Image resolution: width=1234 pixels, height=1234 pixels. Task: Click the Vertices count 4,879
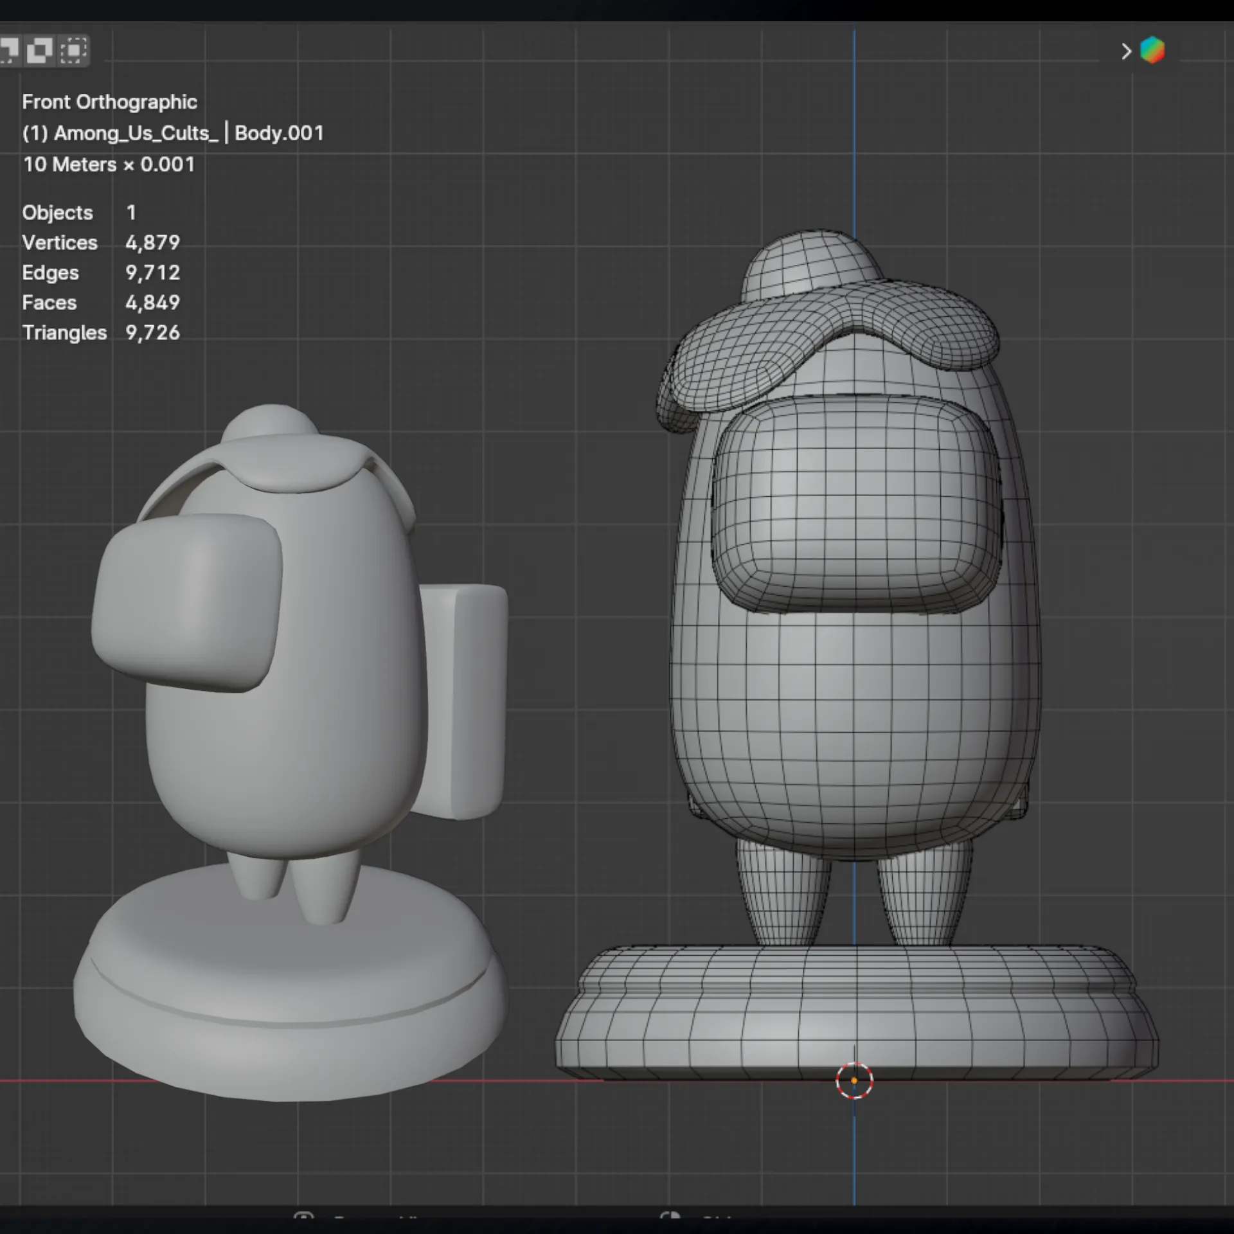[152, 243]
